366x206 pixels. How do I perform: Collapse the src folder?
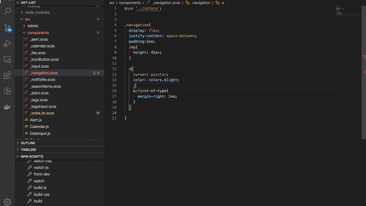click(x=27, y=19)
